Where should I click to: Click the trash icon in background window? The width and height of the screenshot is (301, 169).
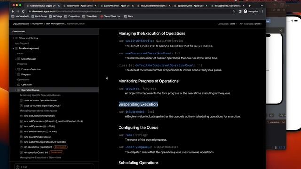[276, 148]
